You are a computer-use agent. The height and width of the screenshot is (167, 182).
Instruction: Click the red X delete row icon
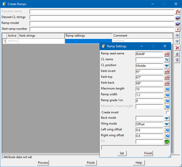tap(177, 48)
